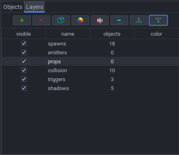Click the object count 18 for spawns
This screenshot has height=155, width=179.
point(112,44)
